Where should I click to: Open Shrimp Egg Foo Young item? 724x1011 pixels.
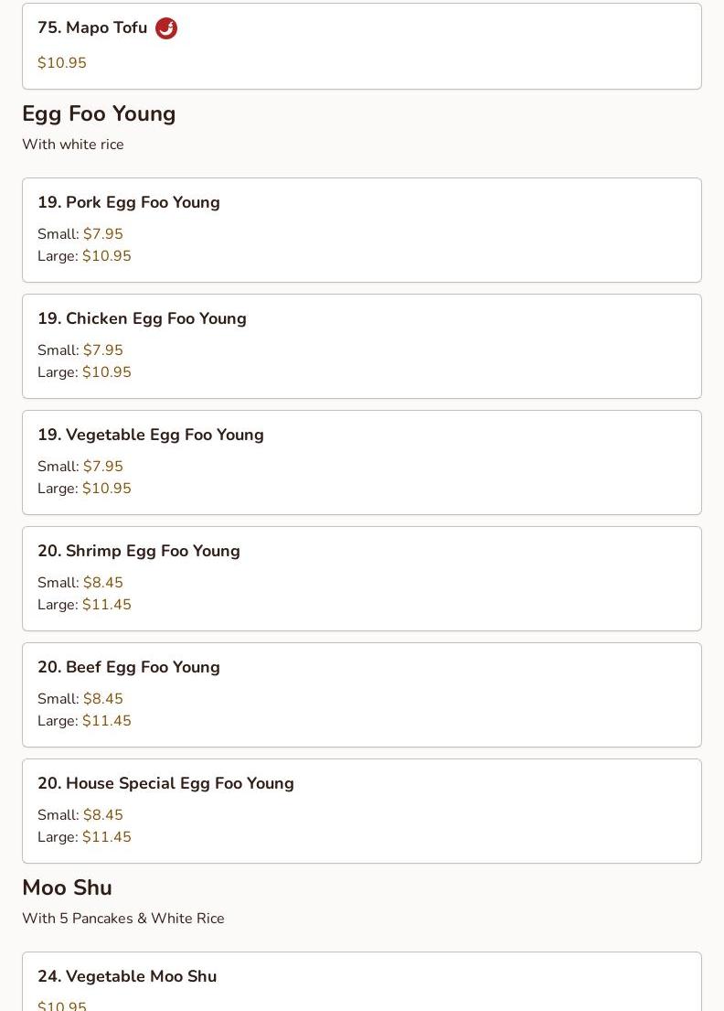(361, 578)
